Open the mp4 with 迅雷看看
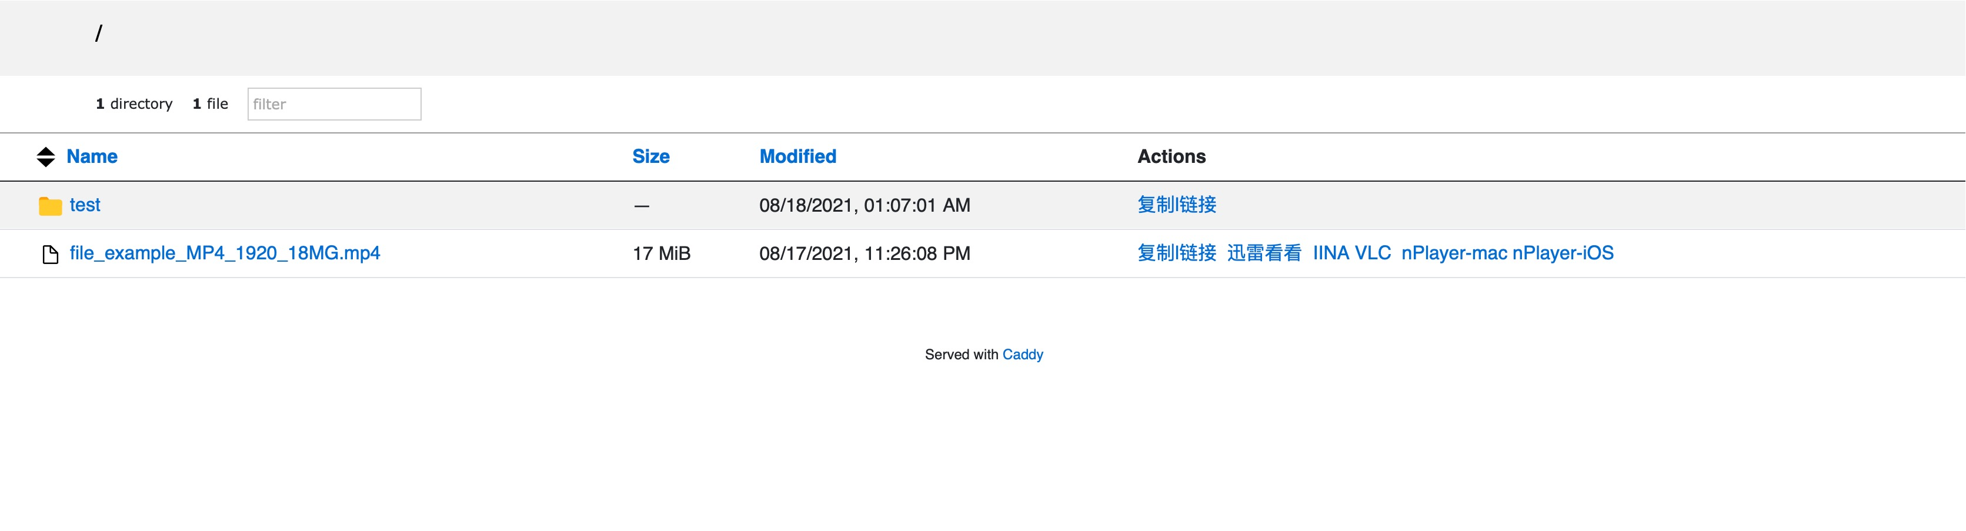 click(x=1263, y=252)
